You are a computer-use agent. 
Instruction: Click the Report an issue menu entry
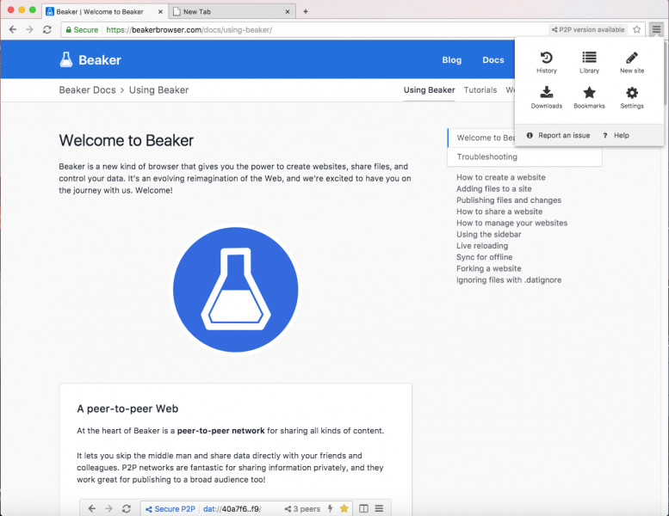tap(558, 136)
